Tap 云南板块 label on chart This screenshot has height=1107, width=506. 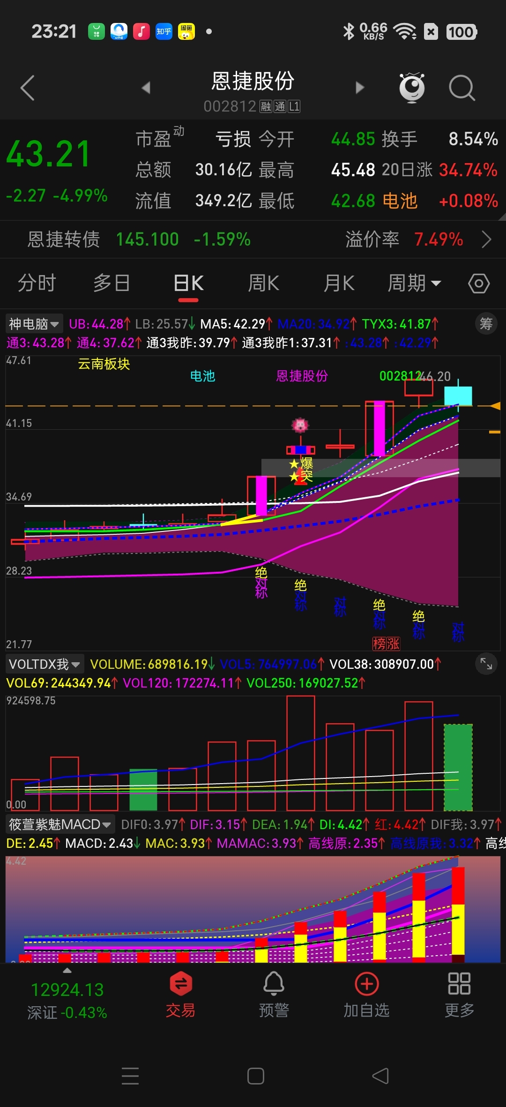pyautogui.click(x=104, y=364)
